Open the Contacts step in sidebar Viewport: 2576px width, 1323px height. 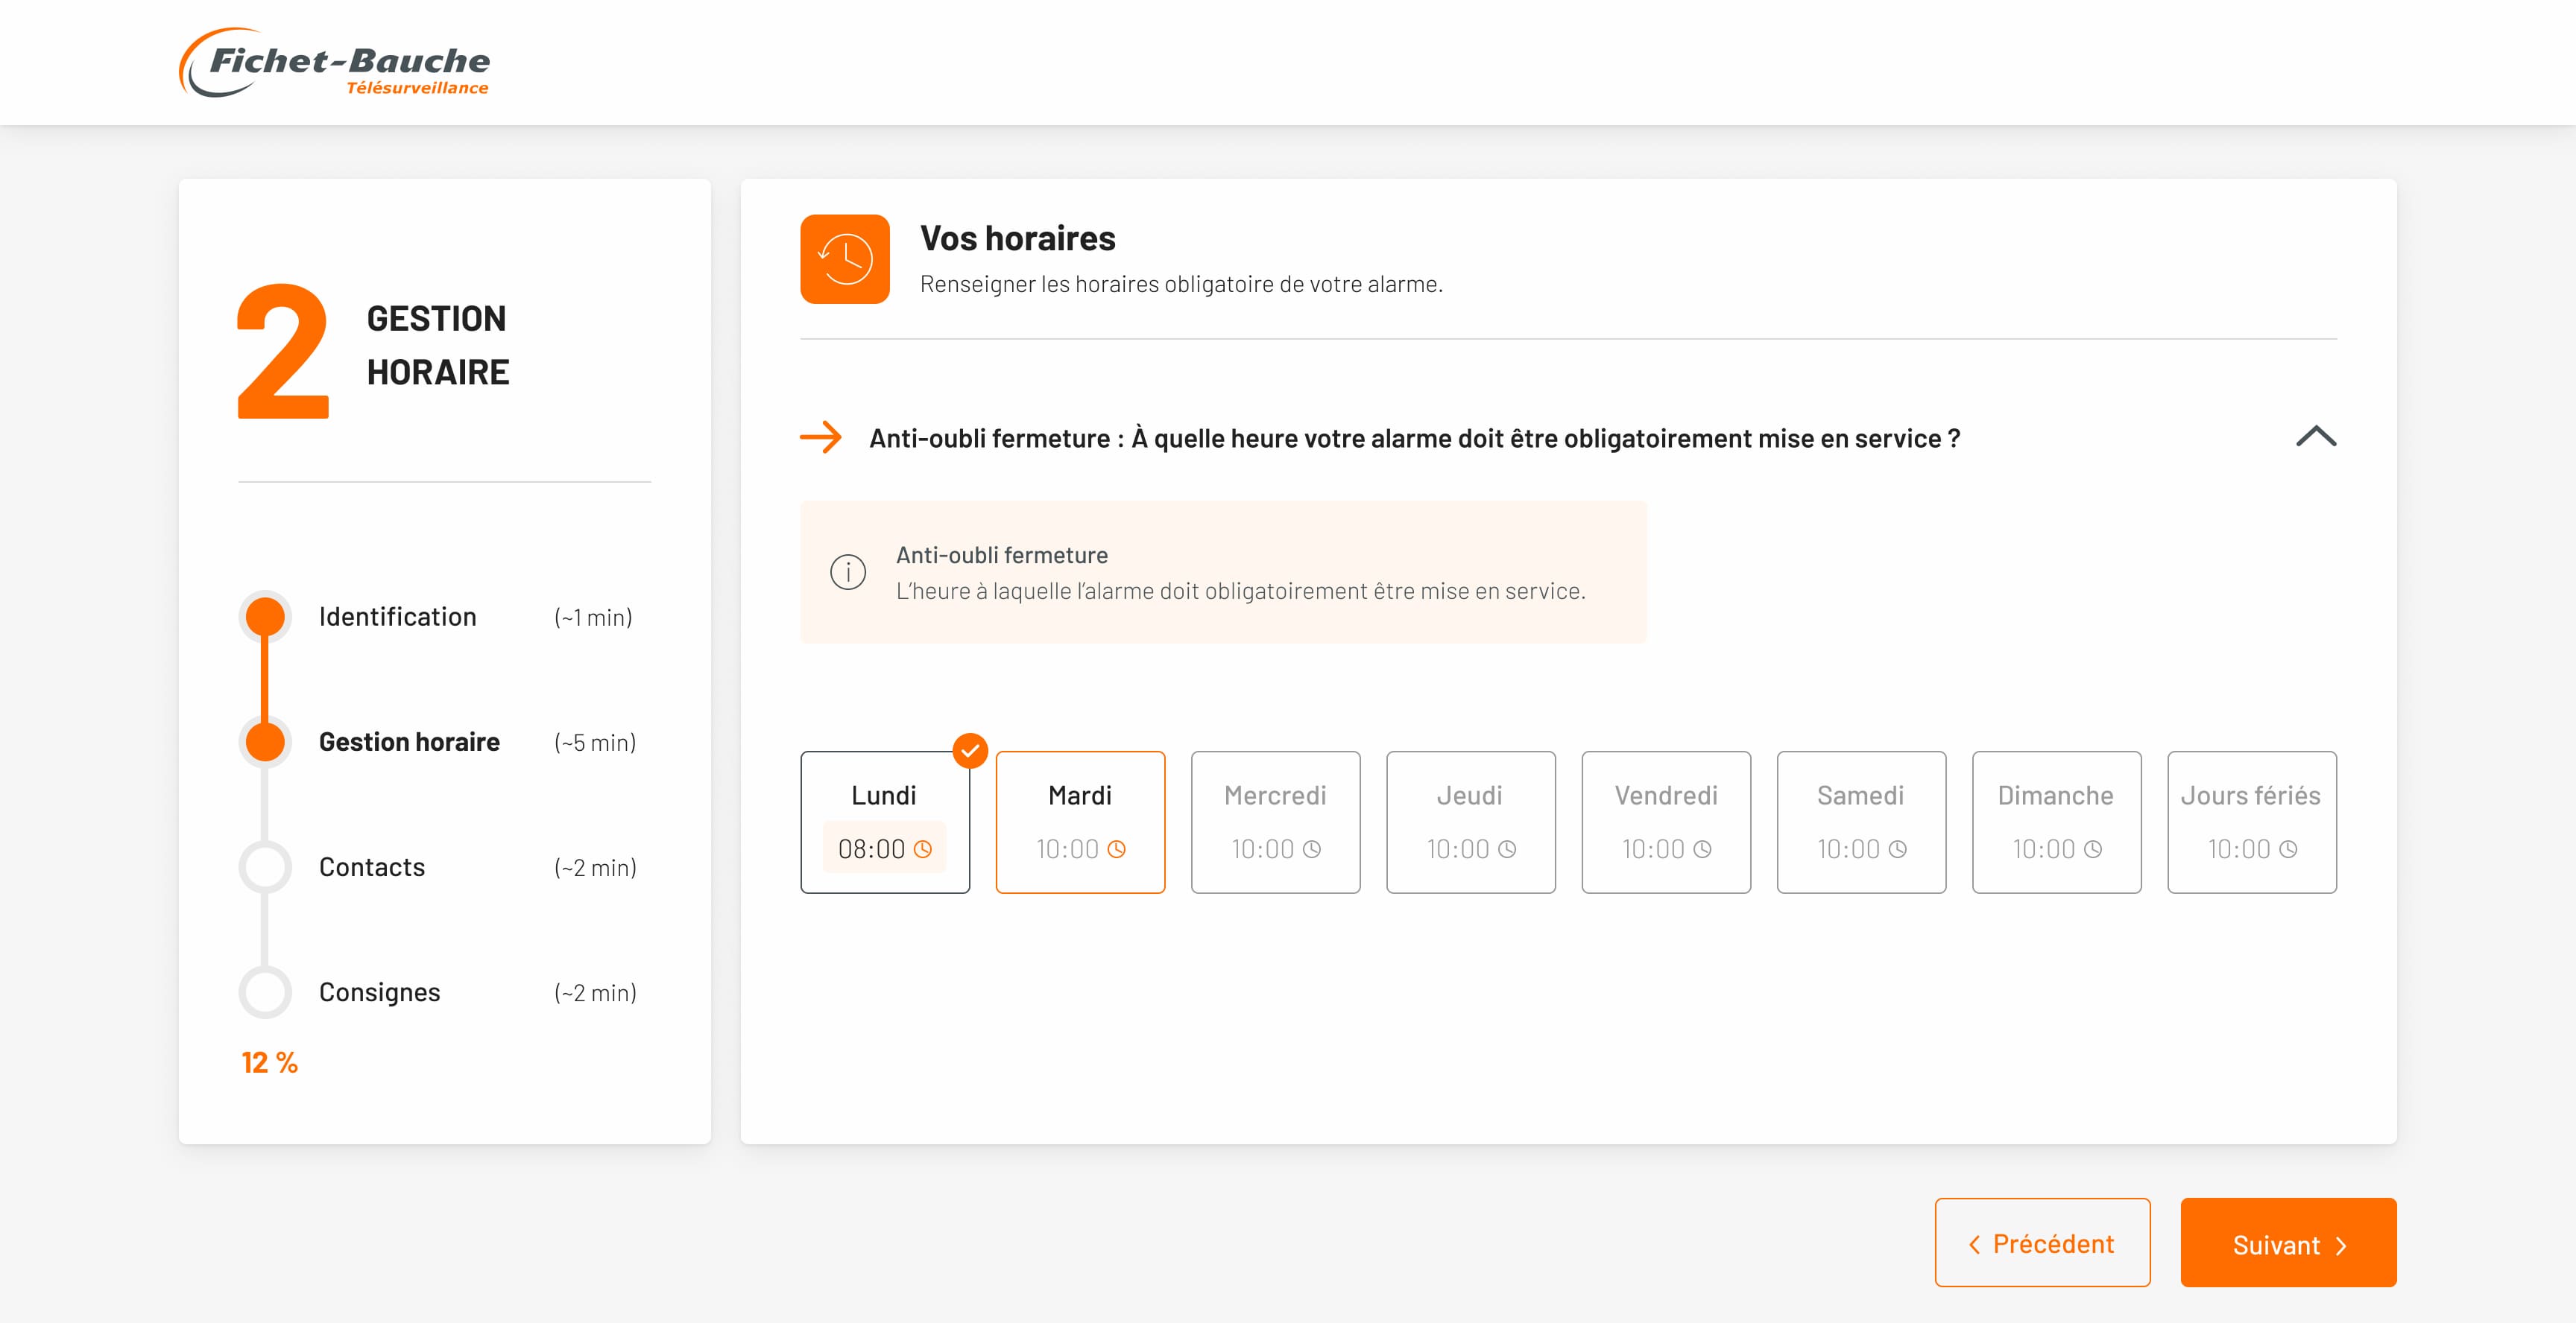click(371, 867)
